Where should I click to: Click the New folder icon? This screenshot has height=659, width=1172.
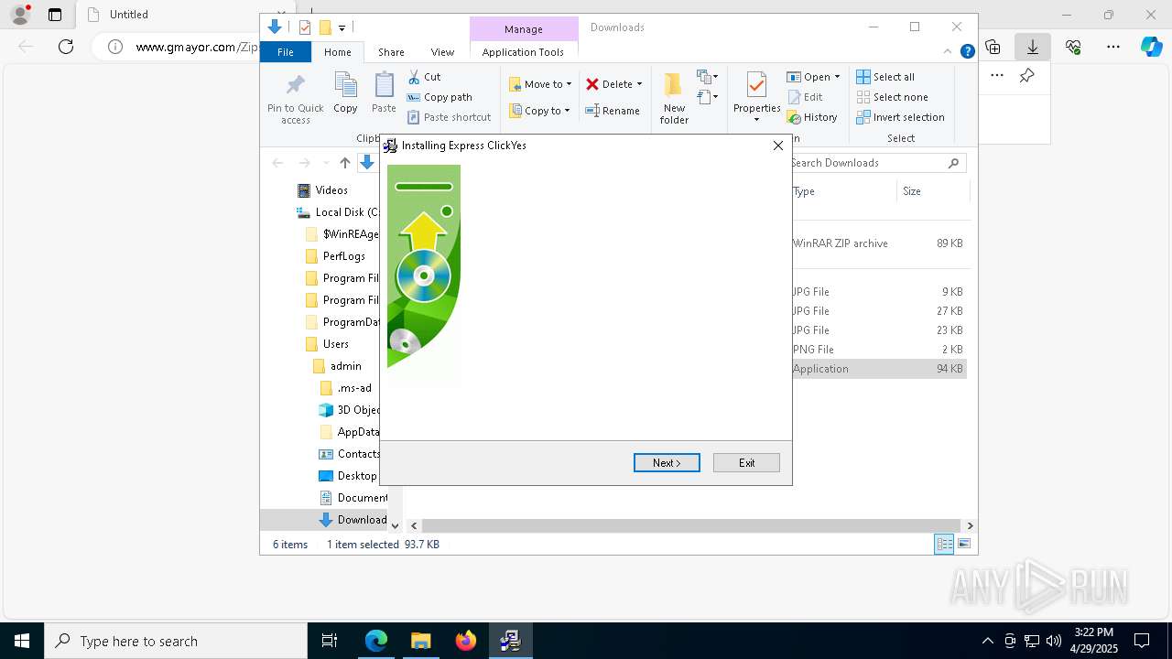click(x=673, y=85)
